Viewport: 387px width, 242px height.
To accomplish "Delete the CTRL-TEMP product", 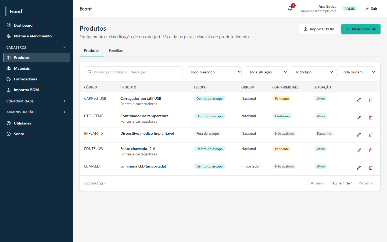I will point(371,118).
